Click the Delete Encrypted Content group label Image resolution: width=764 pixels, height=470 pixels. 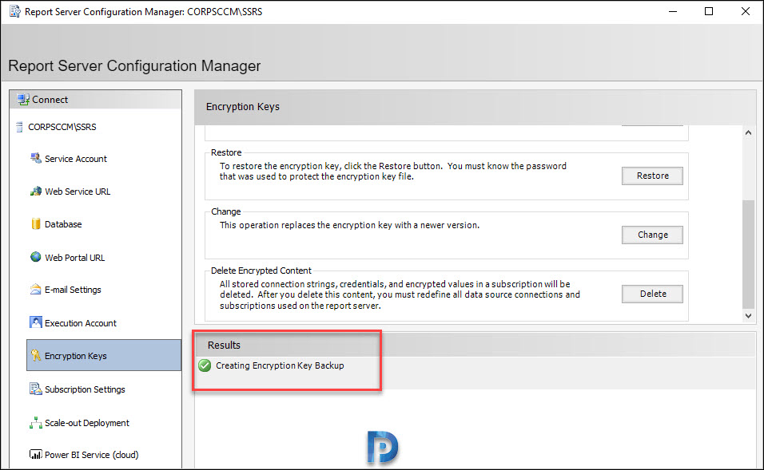click(261, 271)
